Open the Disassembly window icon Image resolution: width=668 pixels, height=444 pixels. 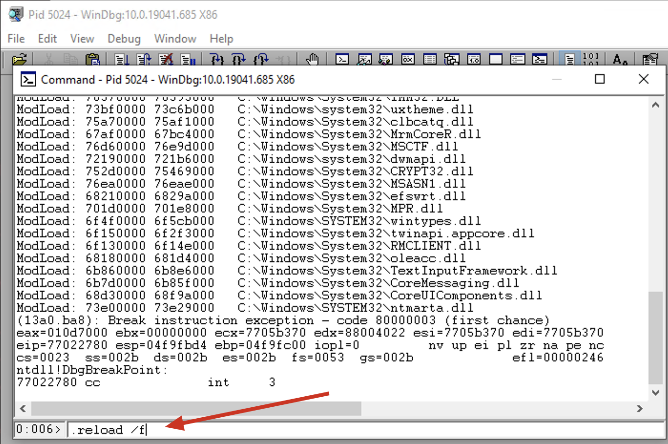click(474, 60)
